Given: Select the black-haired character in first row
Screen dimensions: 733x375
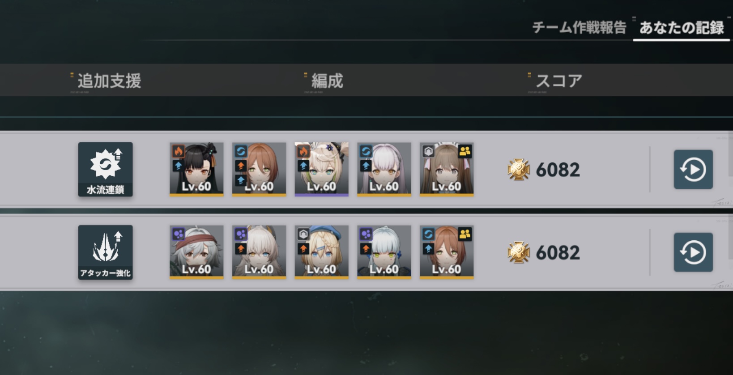Looking at the screenshot, I should click(x=196, y=169).
